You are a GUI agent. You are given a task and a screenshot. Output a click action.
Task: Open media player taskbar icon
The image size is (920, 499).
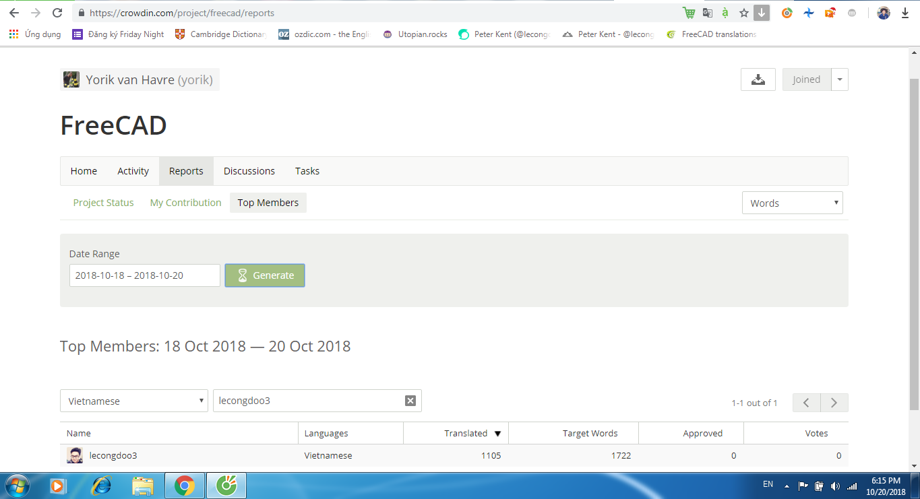(58, 485)
